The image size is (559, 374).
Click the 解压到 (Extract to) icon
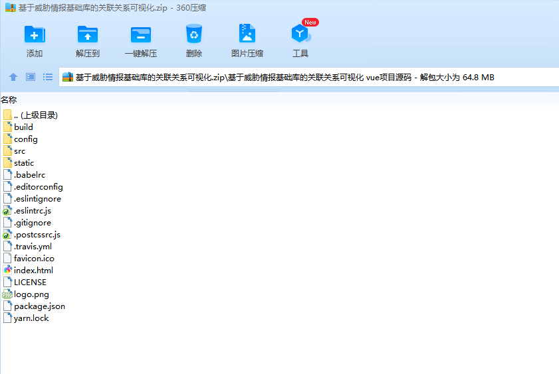88,34
